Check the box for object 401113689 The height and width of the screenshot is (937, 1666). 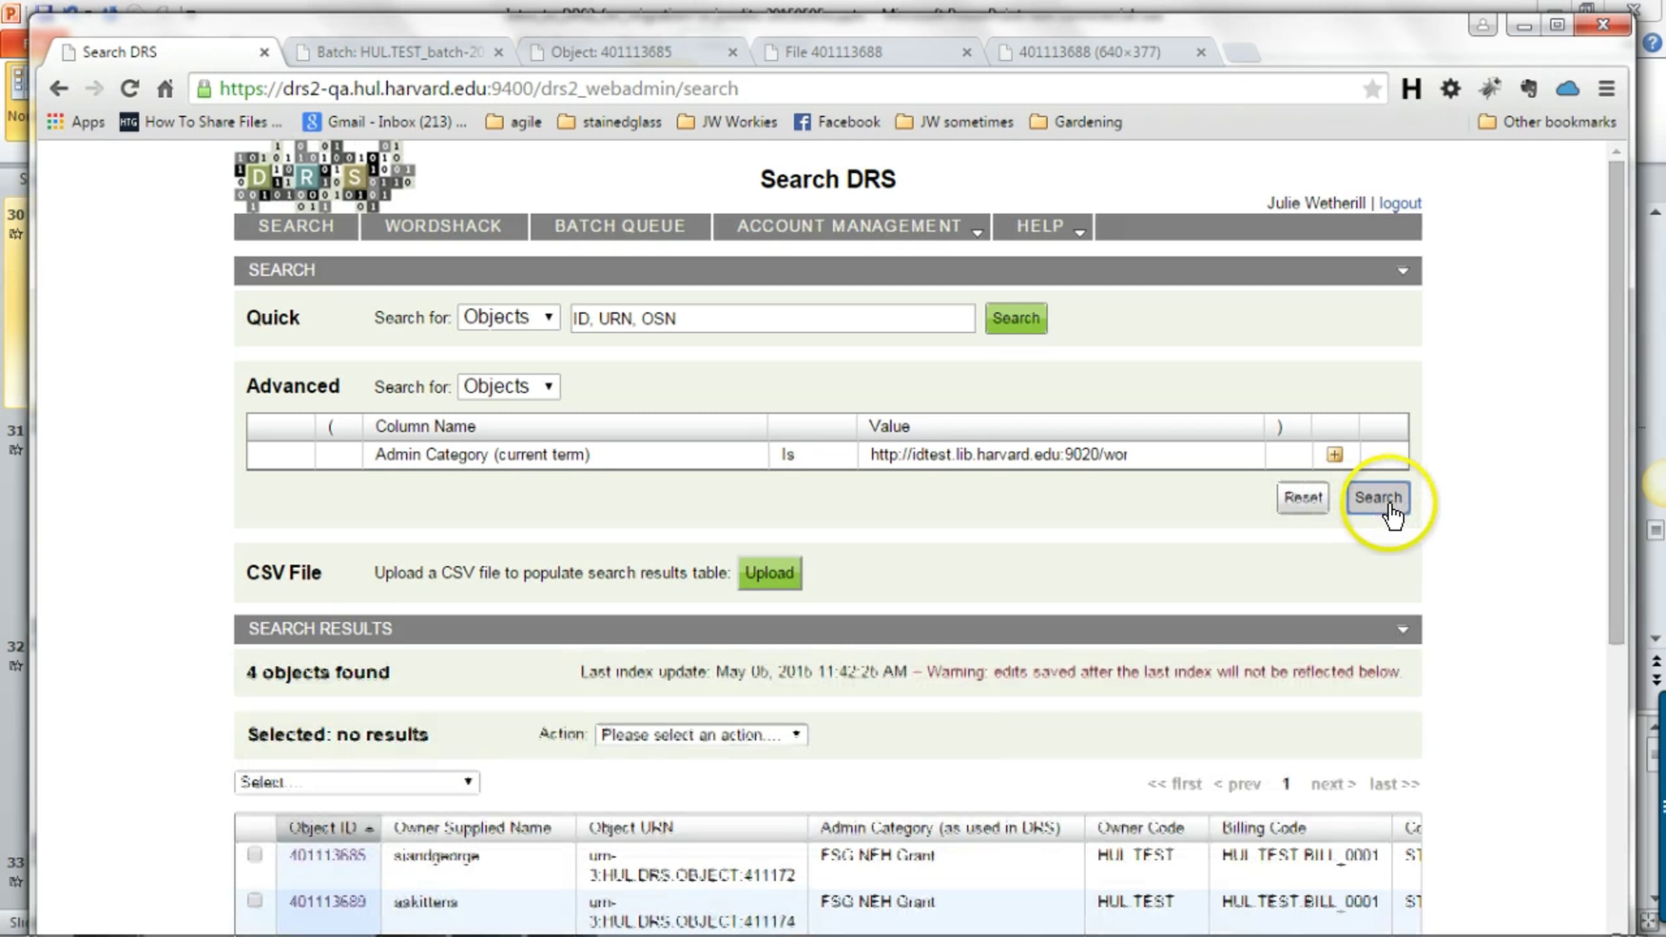(255, 901)
